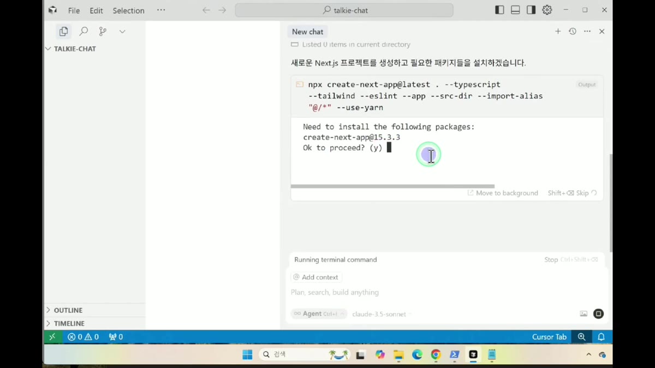
Task: Open the Edit menu
Action: tap(96, 10)
